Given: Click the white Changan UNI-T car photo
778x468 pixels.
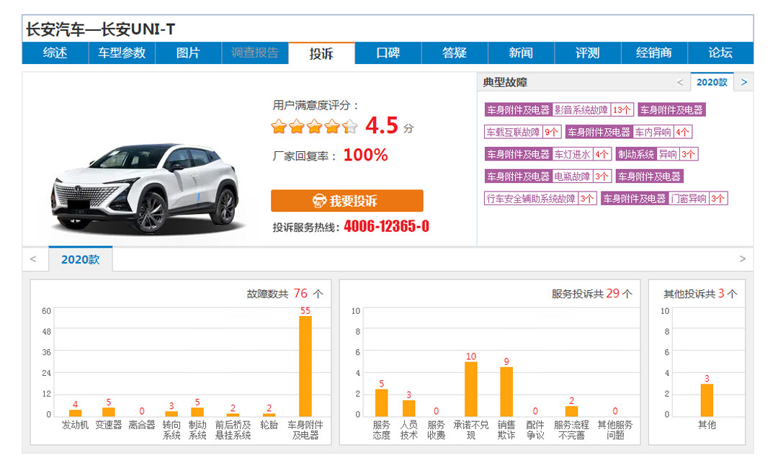Looking at the screenshot, I should pos(144,187).
